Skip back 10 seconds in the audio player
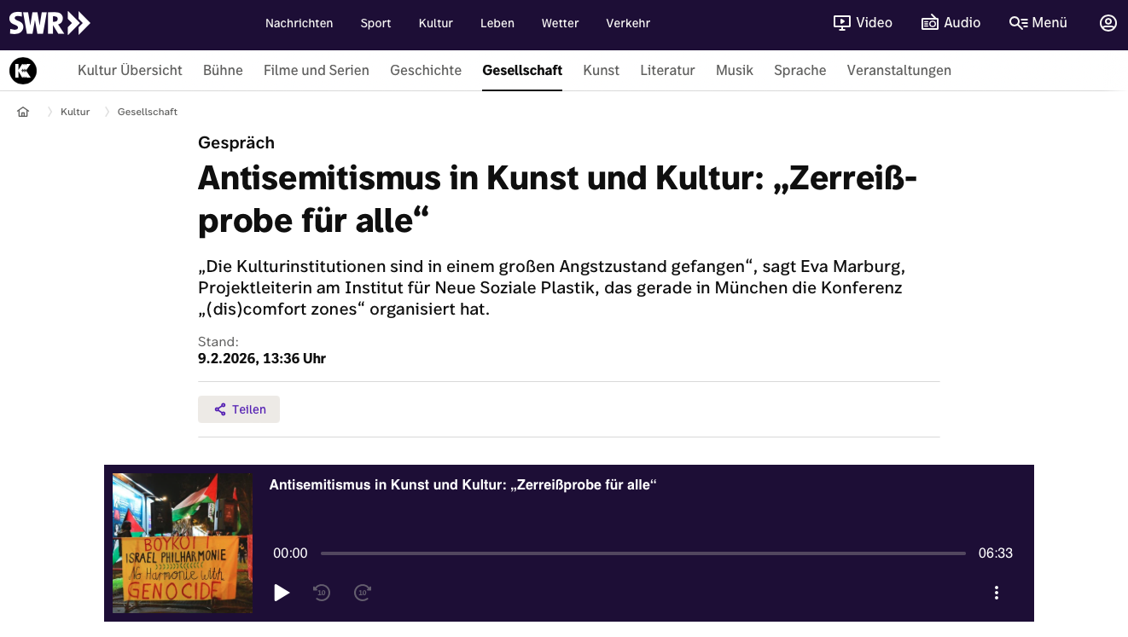 coord(322,592)
